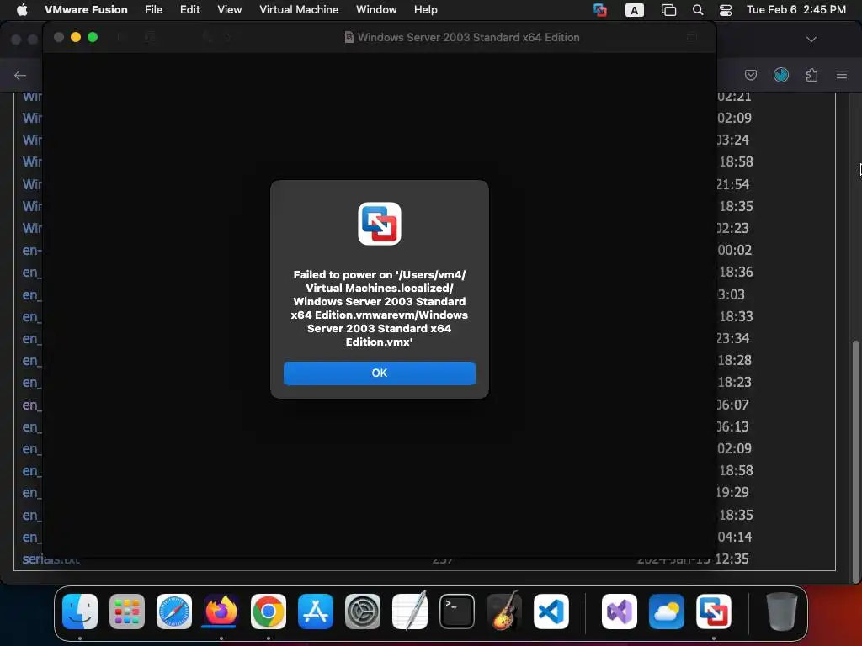Open Launchpad from the Dock
862x646 pixels.
tap(127, 612)
